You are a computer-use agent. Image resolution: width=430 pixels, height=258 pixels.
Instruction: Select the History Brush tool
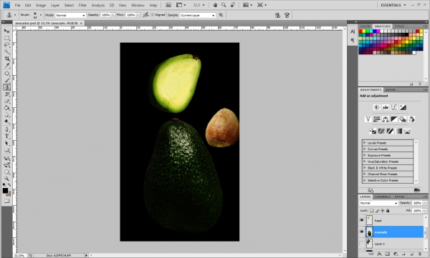(x=7, y=94)
